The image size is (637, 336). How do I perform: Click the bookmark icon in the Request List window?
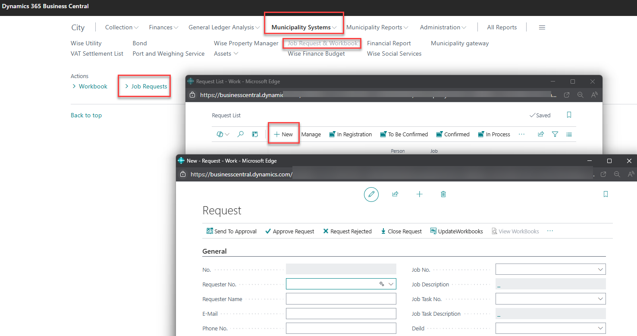(569, 115)
